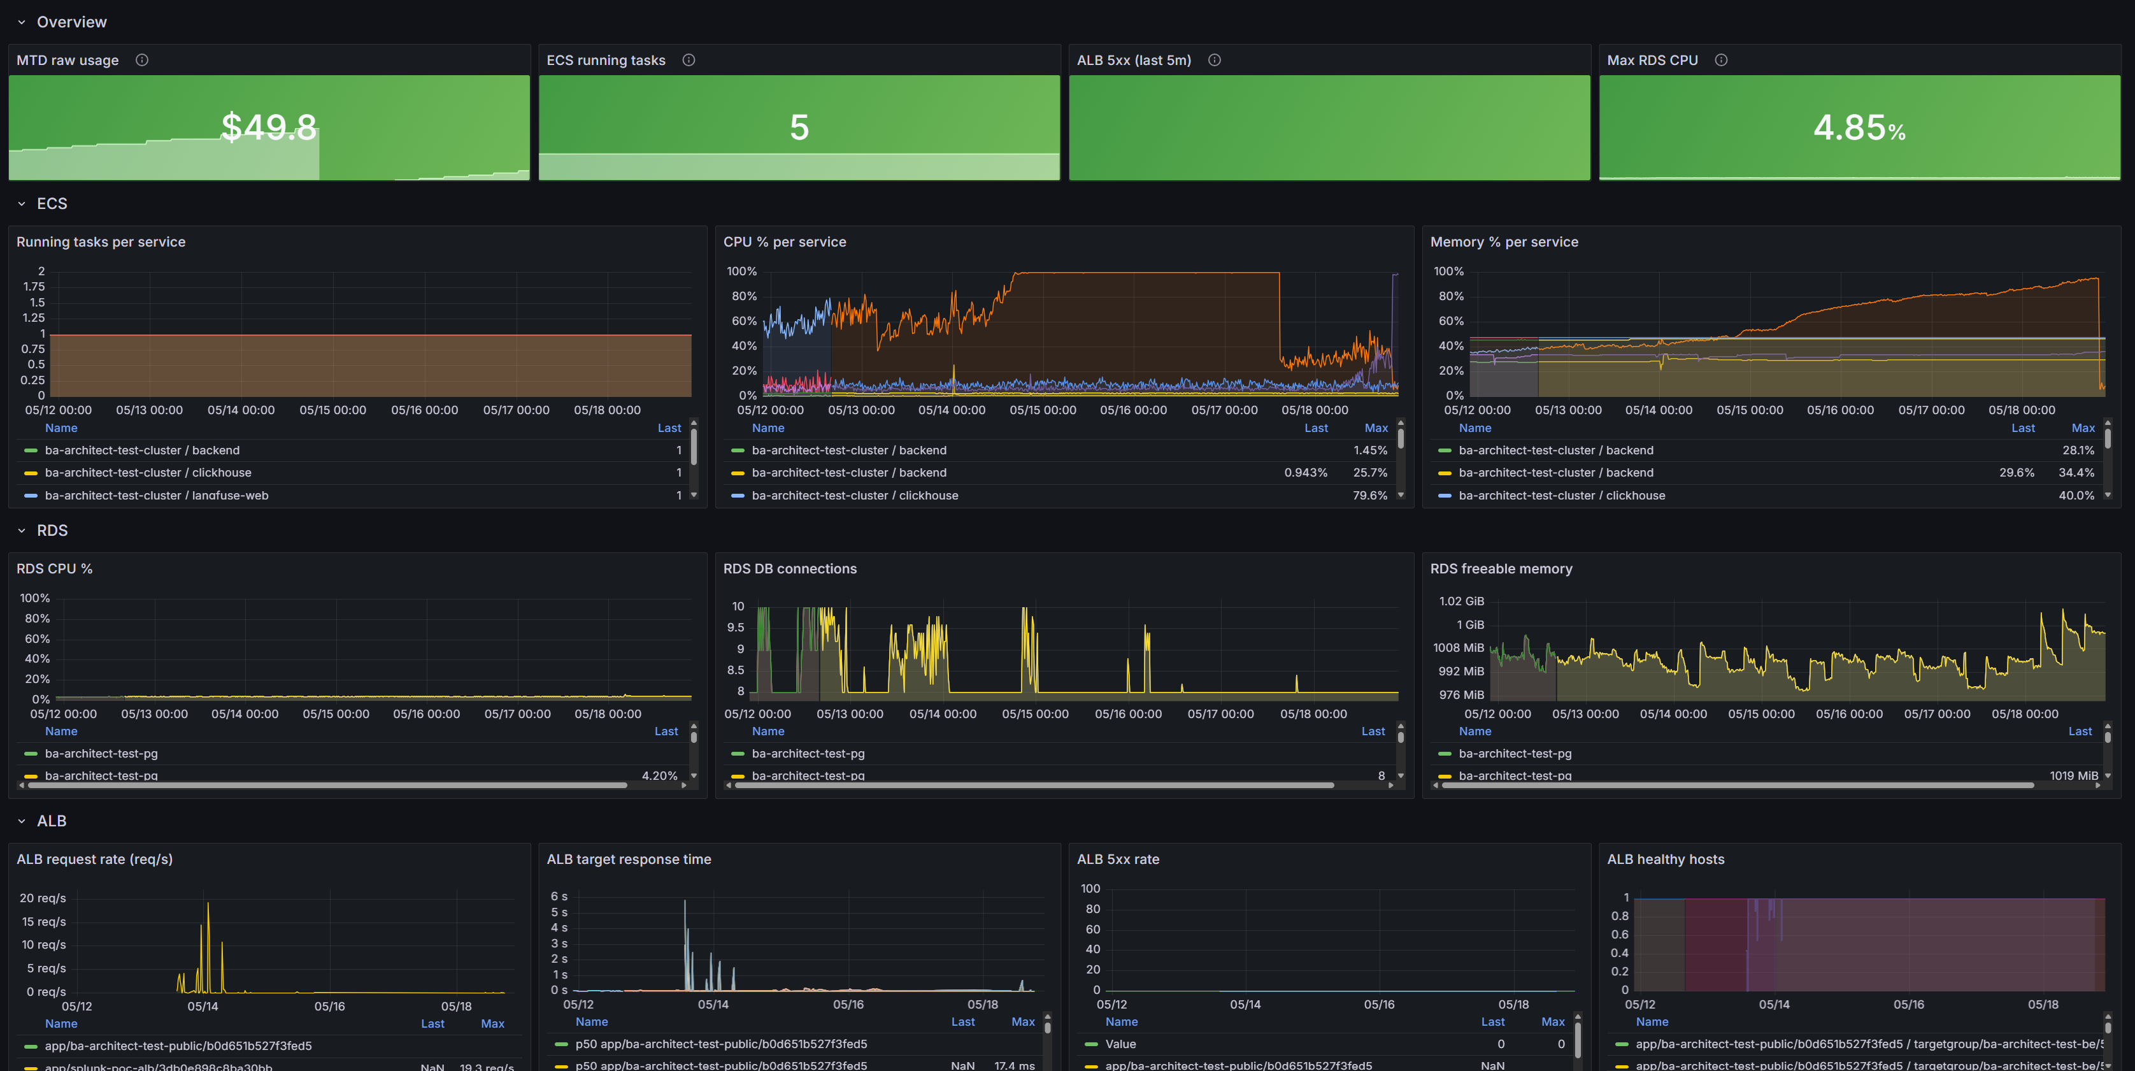The image size is (2135, 1071).
Task: Toggle backend series with 34.4% max in Memory legend
Action: [x=1555, y=473]
